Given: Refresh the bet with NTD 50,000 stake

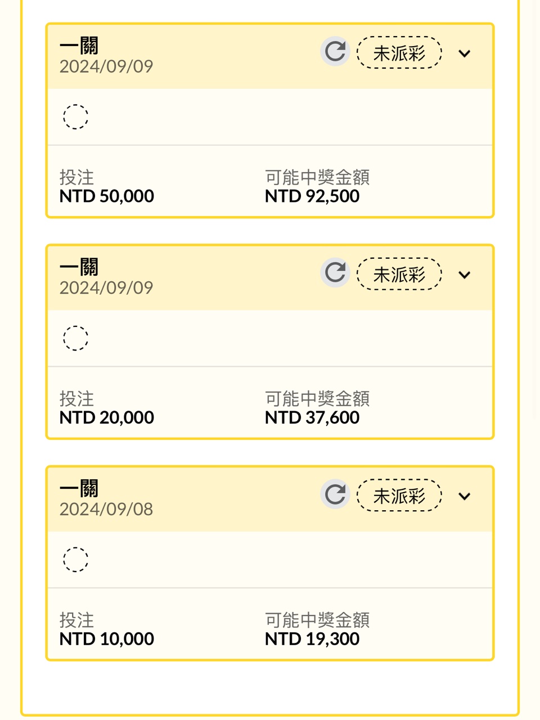Looking at the screenshot, I should (x=335, y=52).
